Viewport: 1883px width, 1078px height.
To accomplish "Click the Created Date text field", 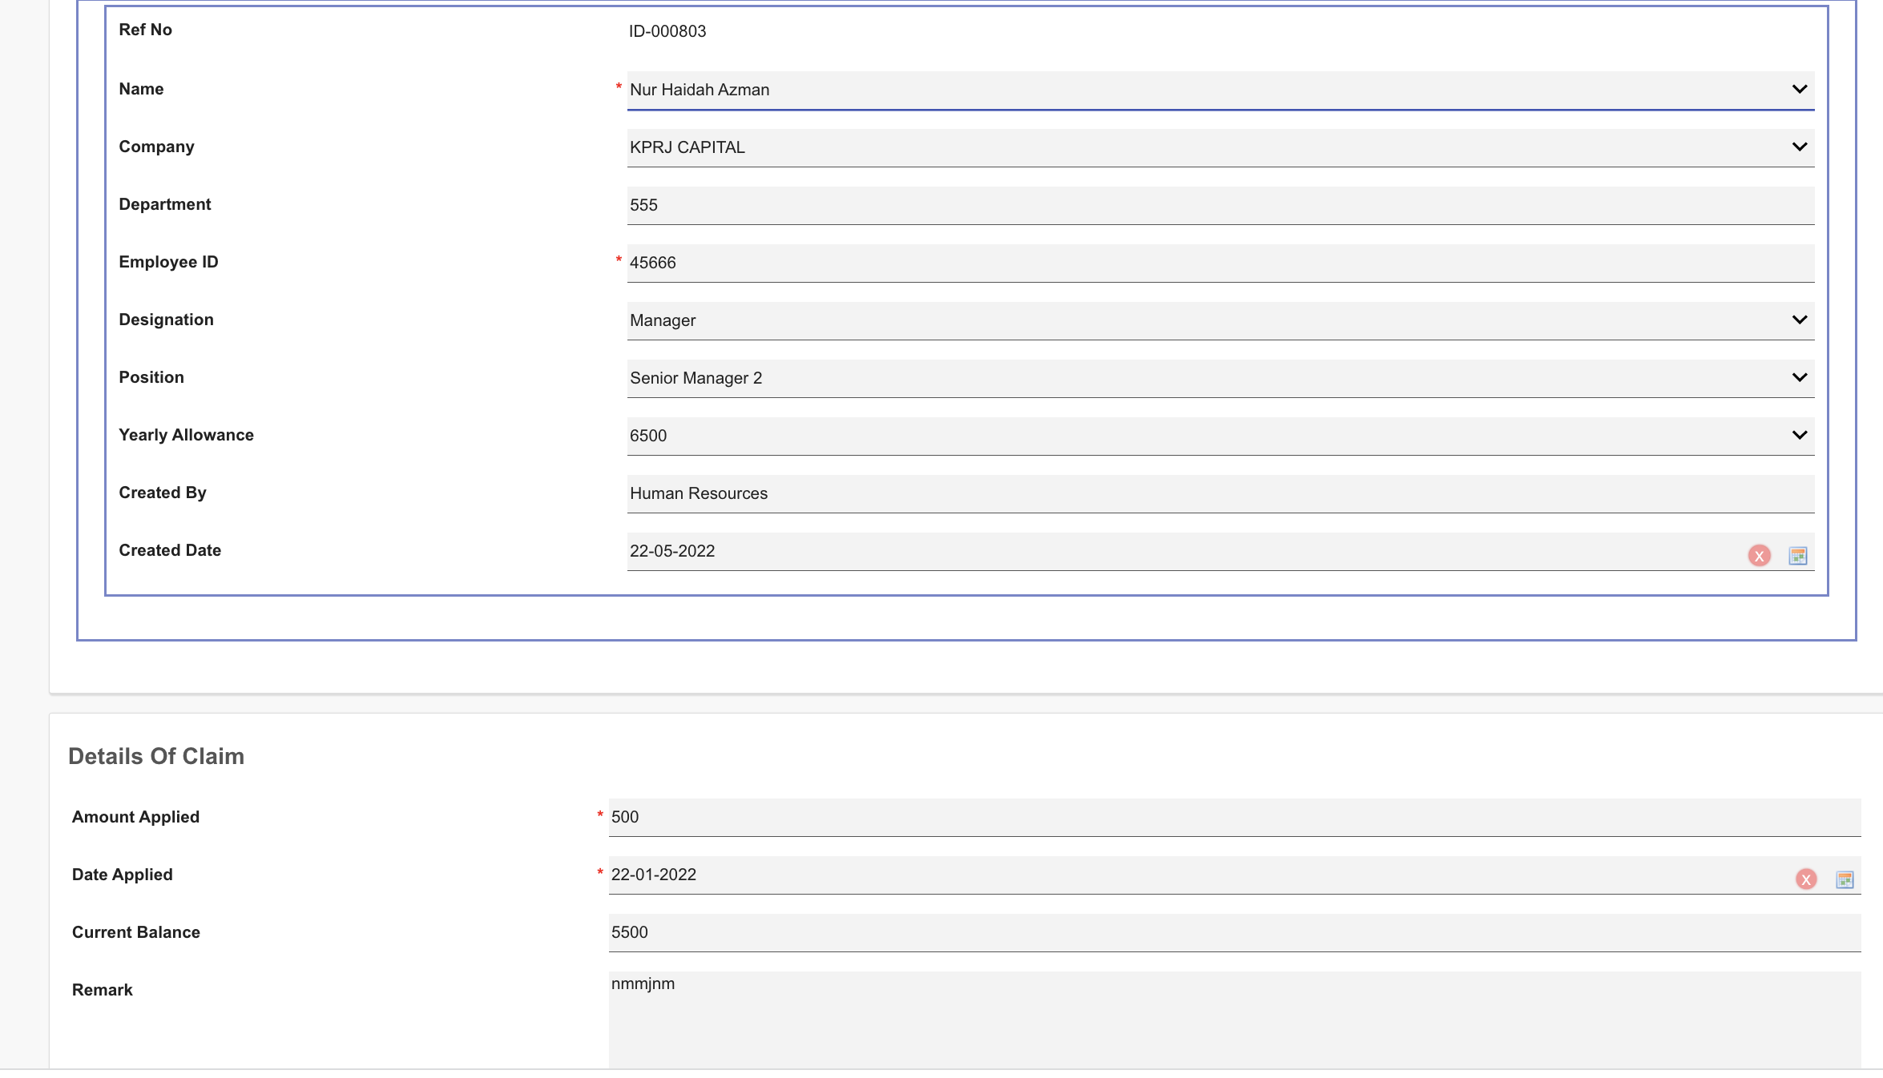I will coord(1122,551).
